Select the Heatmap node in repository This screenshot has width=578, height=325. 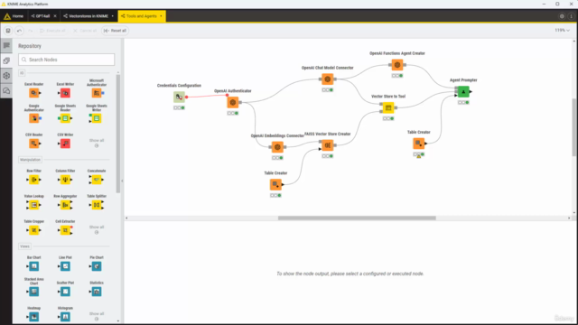click(34, 317)
